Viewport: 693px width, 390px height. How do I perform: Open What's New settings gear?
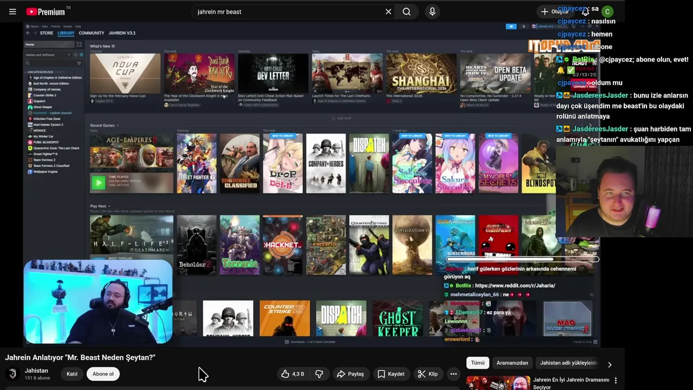113,47
